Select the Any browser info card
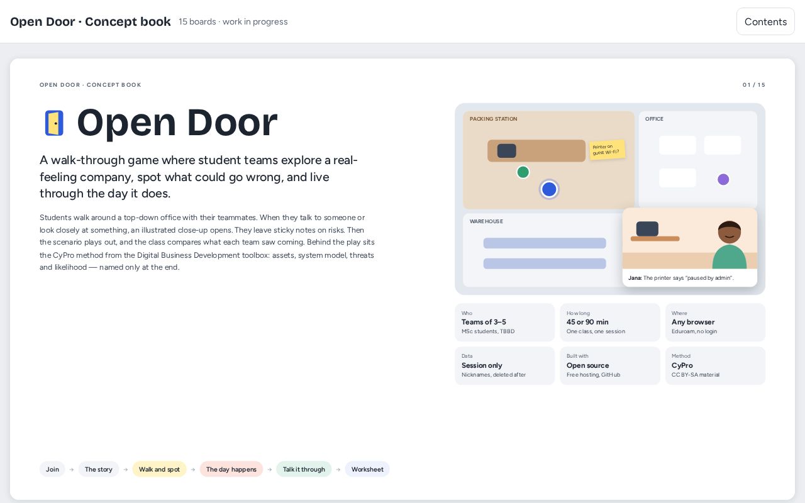 click(715, 323)
